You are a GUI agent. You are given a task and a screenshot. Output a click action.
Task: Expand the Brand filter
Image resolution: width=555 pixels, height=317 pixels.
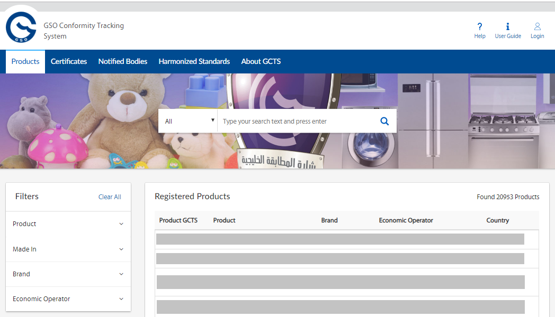(x=68, y=274)
